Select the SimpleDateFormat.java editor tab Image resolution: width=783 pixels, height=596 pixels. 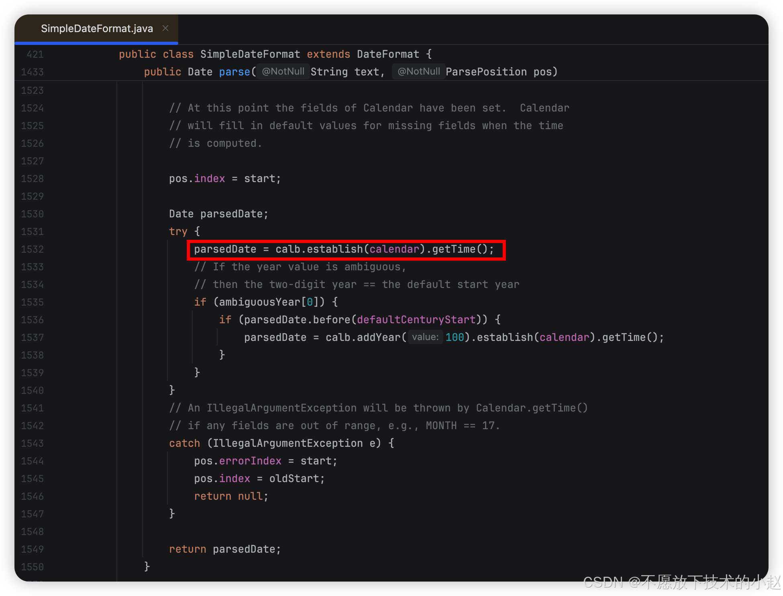coord(96,28)
